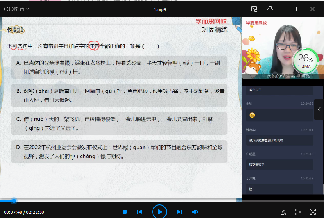This screenshot has height=218, width=324.
Task: Mute the volume speaker icon
Action: coord(195,212)
